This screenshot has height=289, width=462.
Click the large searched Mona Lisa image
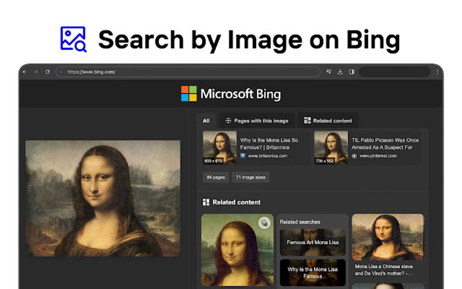click(x=103, y=198)
